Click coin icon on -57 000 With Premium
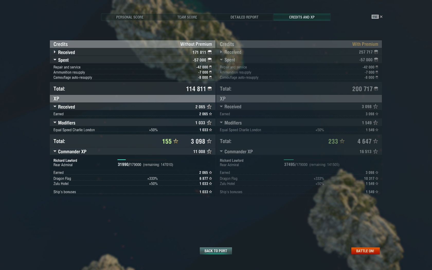The width and height of the screenshot is (432, 270). click(x=376, y=60)
